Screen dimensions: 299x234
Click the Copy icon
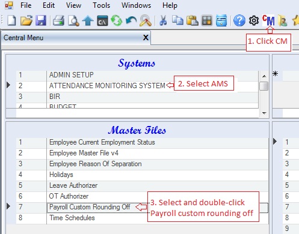click(x=177, y=20)
